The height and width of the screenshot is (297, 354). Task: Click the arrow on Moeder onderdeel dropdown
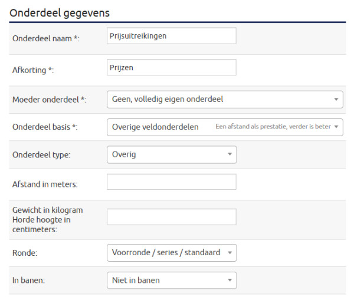(336, 99)
